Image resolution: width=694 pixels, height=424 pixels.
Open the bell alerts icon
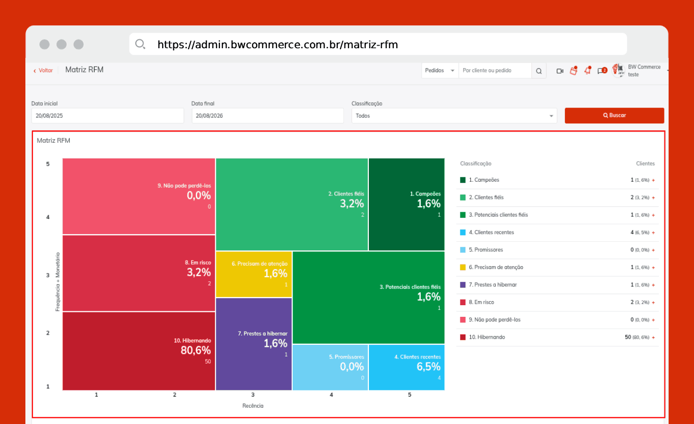588,71
